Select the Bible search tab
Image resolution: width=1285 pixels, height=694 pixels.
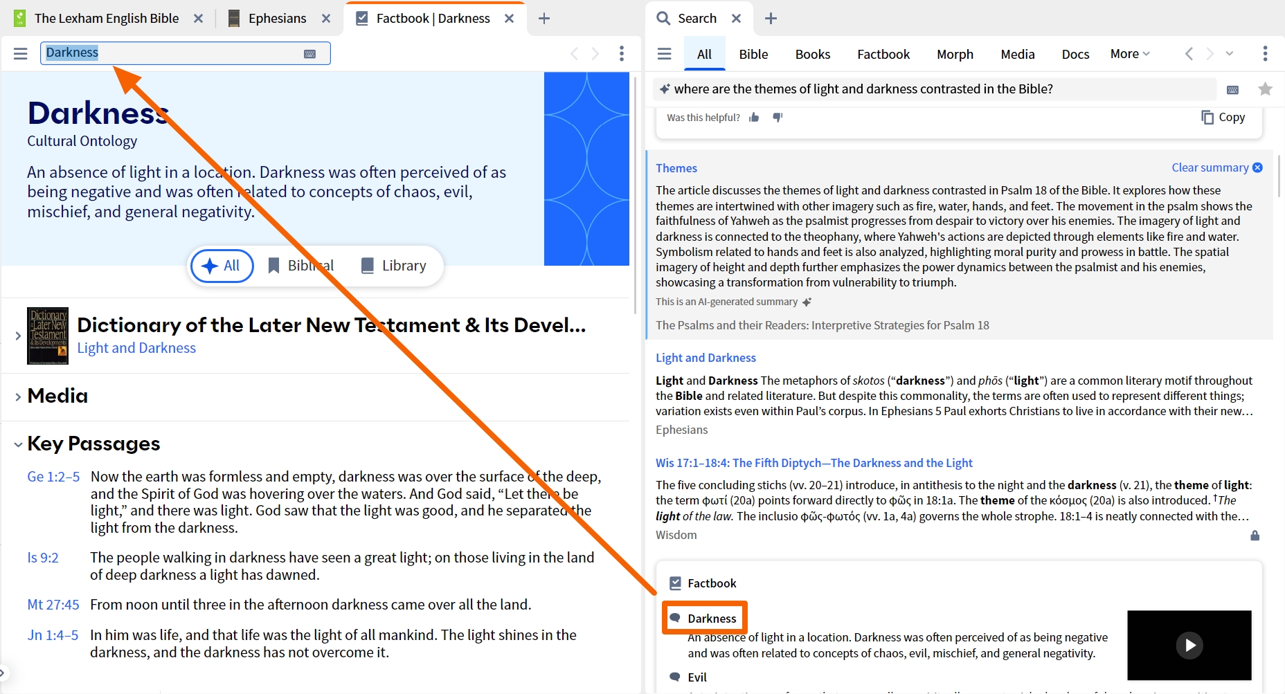pyautogui.click(x=753, y=54)
